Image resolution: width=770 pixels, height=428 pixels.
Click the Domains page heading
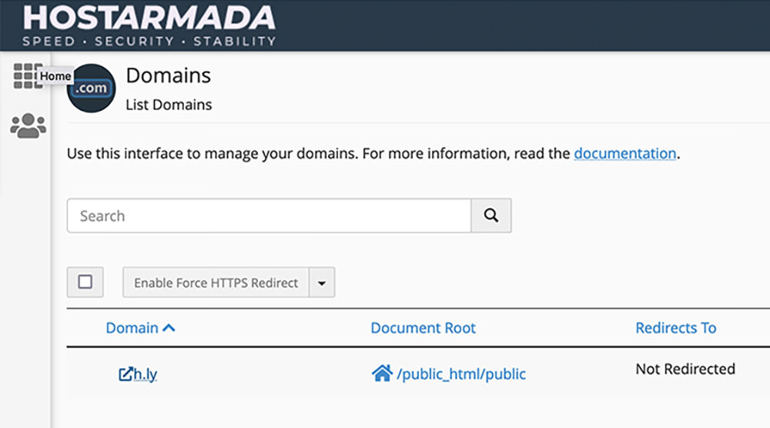coord(169,75)
